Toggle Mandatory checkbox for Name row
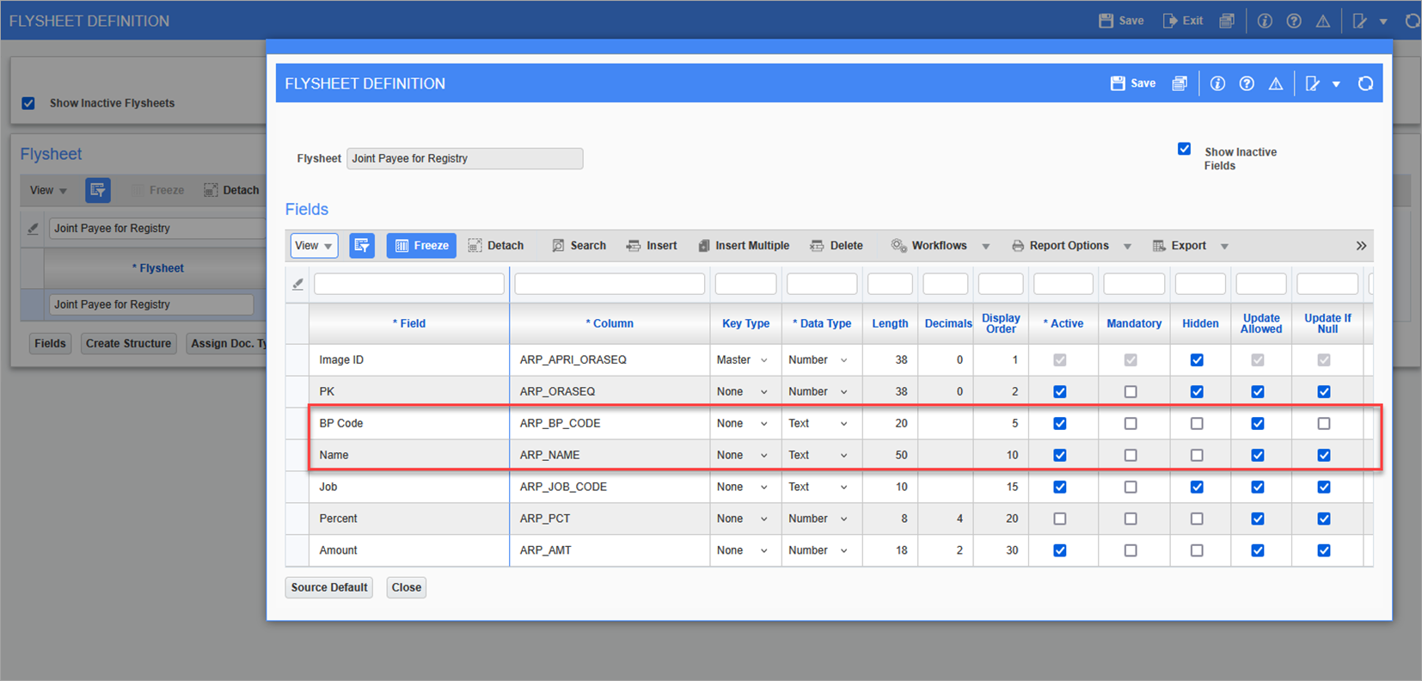The height and width of the screenshot is (681, 1422). [1131, 456]
